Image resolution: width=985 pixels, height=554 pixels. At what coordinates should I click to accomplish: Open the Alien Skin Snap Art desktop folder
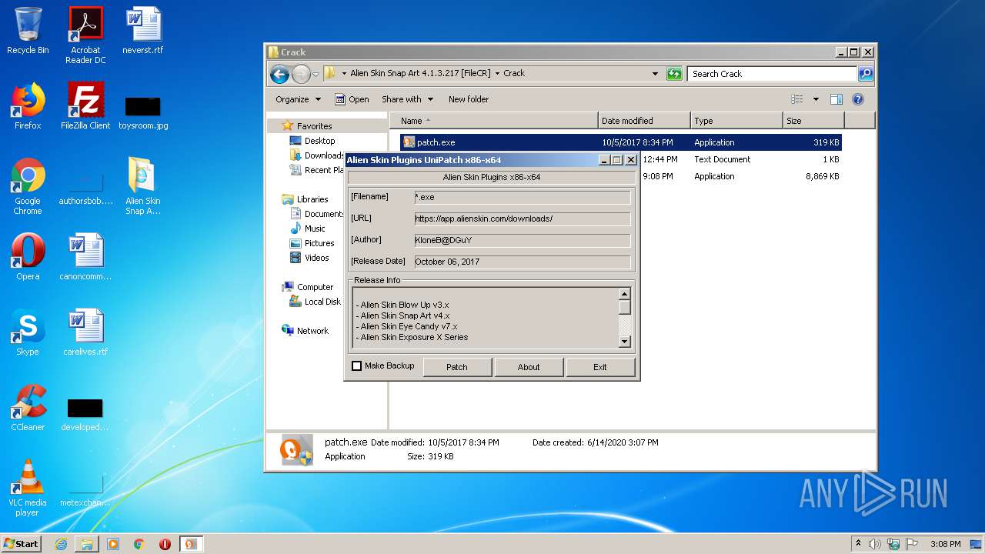pyautogui.click(x=143, y=186)
